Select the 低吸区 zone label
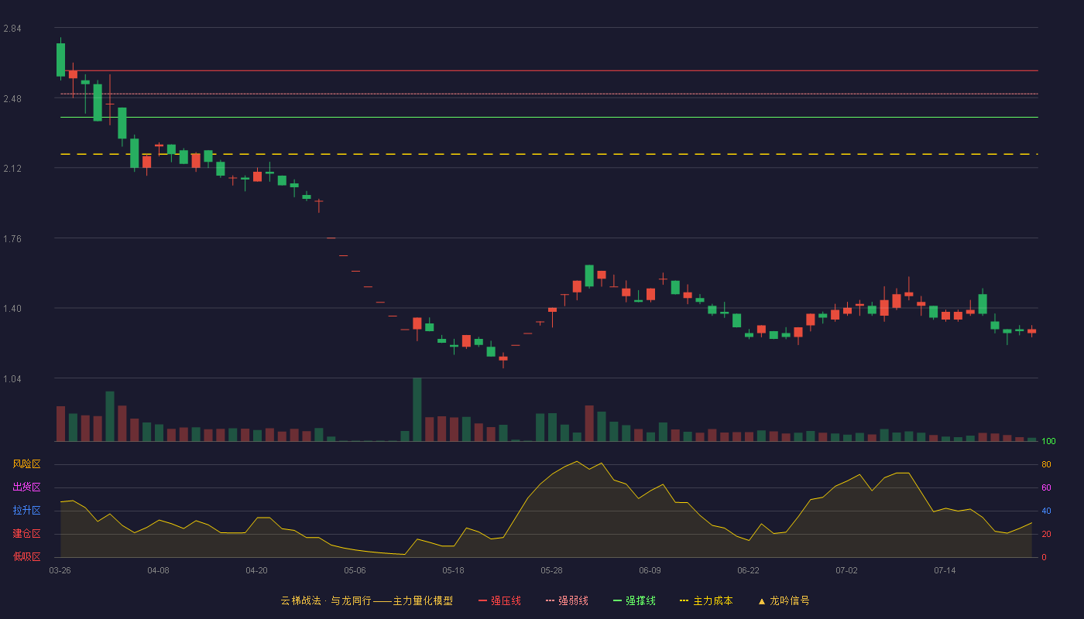1084x619 pixels. coord(26,557)
